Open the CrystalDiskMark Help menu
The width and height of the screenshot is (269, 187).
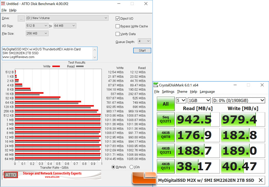(193, 92)
